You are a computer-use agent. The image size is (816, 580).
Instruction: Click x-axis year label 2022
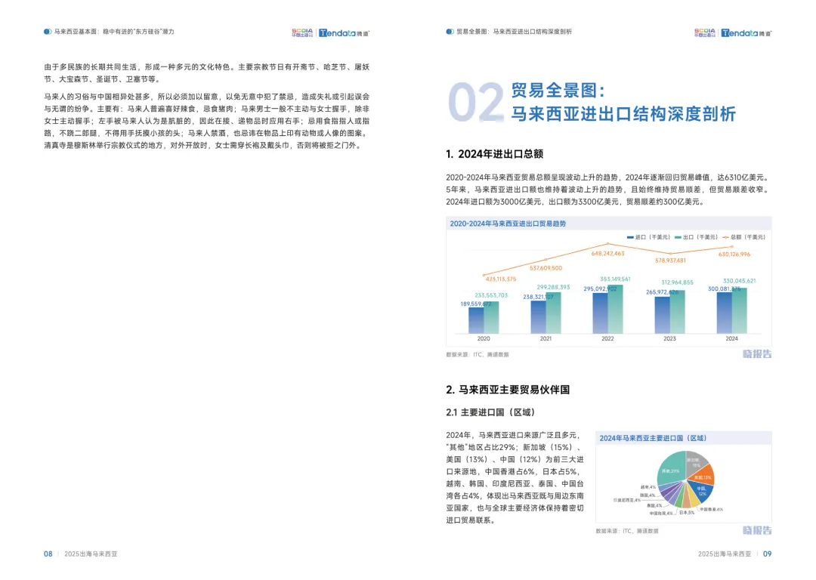(607, 338)
